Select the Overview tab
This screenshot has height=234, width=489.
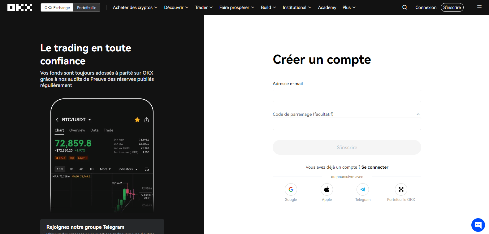(77, 130)
